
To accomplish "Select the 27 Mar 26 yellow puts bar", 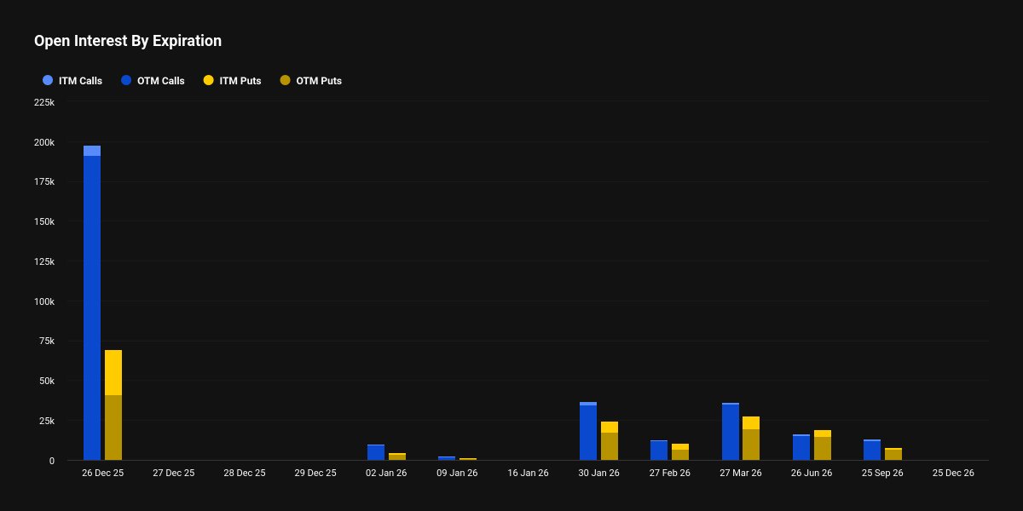I will pos(751,439).
